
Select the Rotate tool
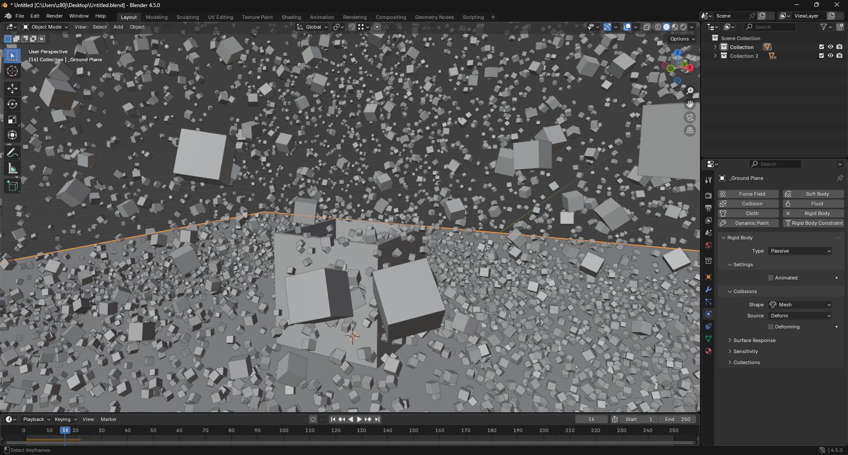click(x=12, y=104)
